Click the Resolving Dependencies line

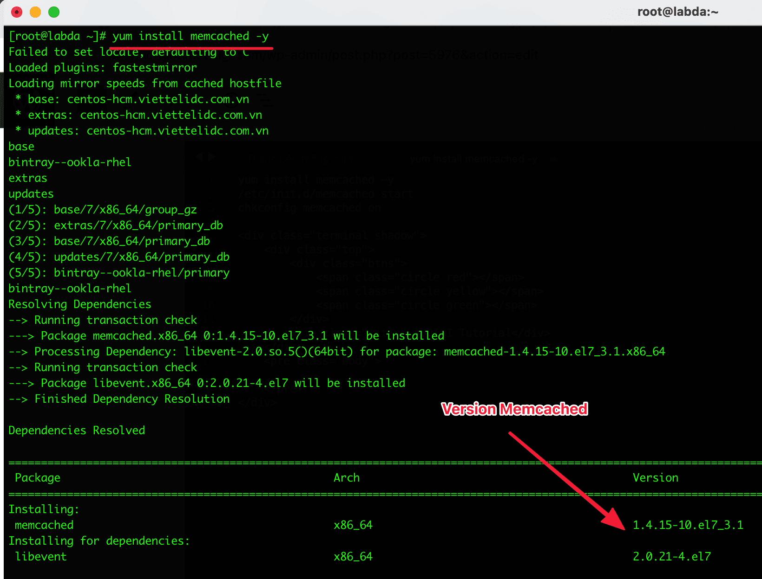pos(79,304)
